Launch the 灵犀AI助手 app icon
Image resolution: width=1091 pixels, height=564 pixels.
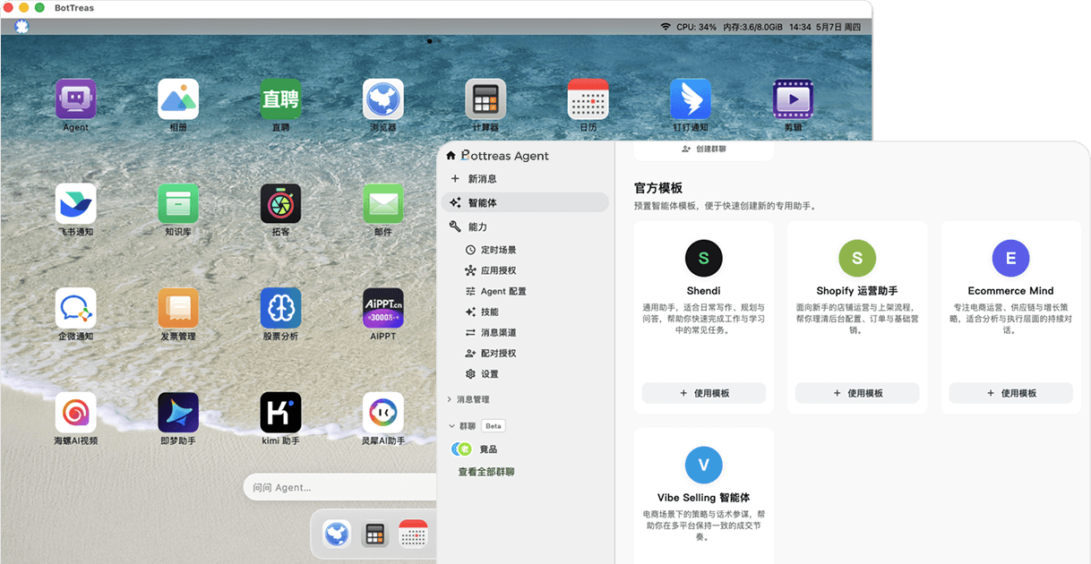point(383,413)
